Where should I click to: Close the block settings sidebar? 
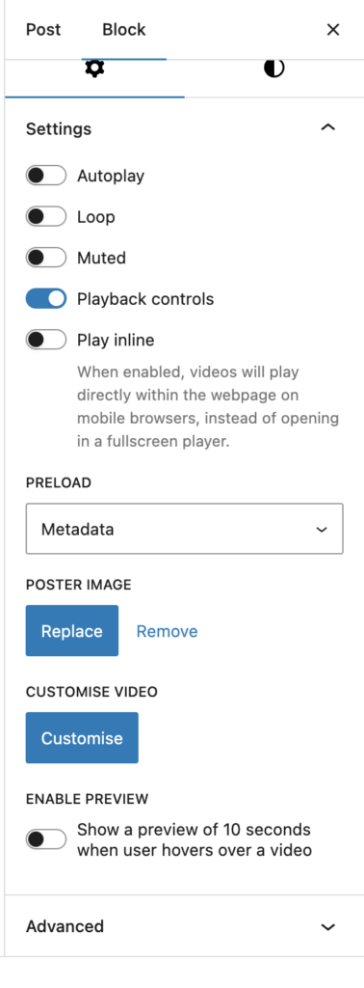coord(333,30)
